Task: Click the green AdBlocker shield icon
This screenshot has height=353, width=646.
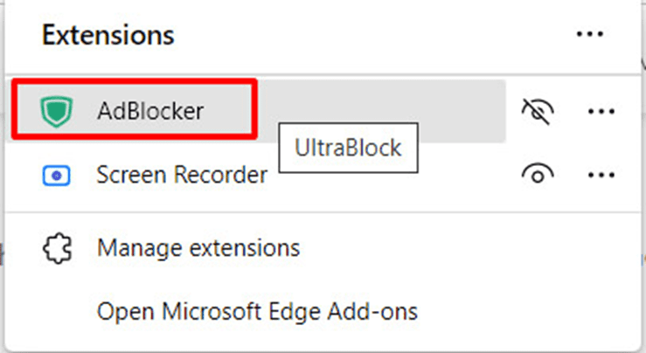Action: pyautogui.click(x=55, y=111)
